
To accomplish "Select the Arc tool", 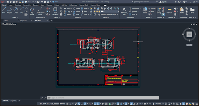I will click(22, 11).
